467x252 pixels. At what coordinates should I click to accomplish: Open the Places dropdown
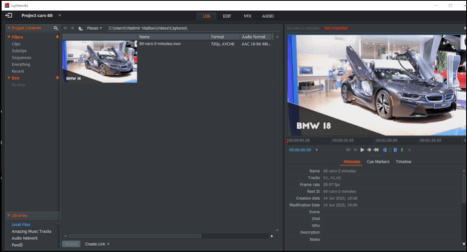point(94,28)
